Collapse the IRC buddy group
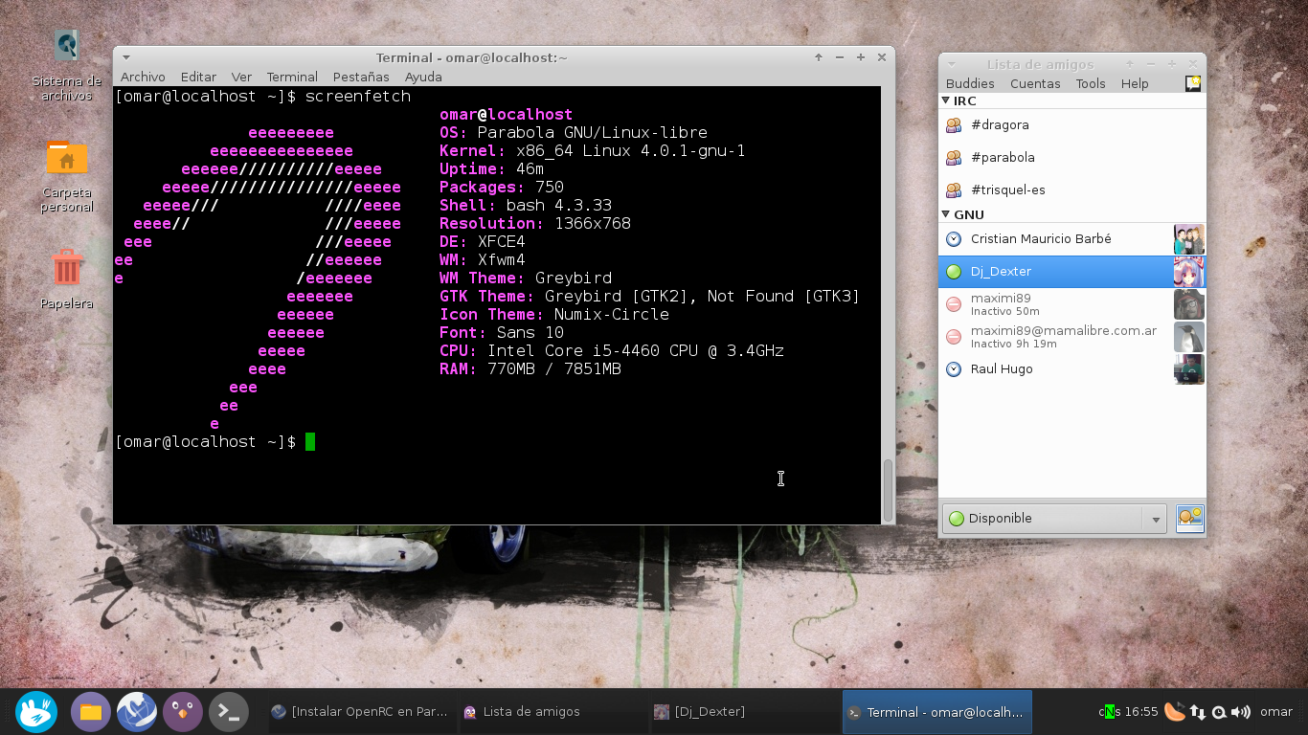1308x735 pixels. (946, 100)
